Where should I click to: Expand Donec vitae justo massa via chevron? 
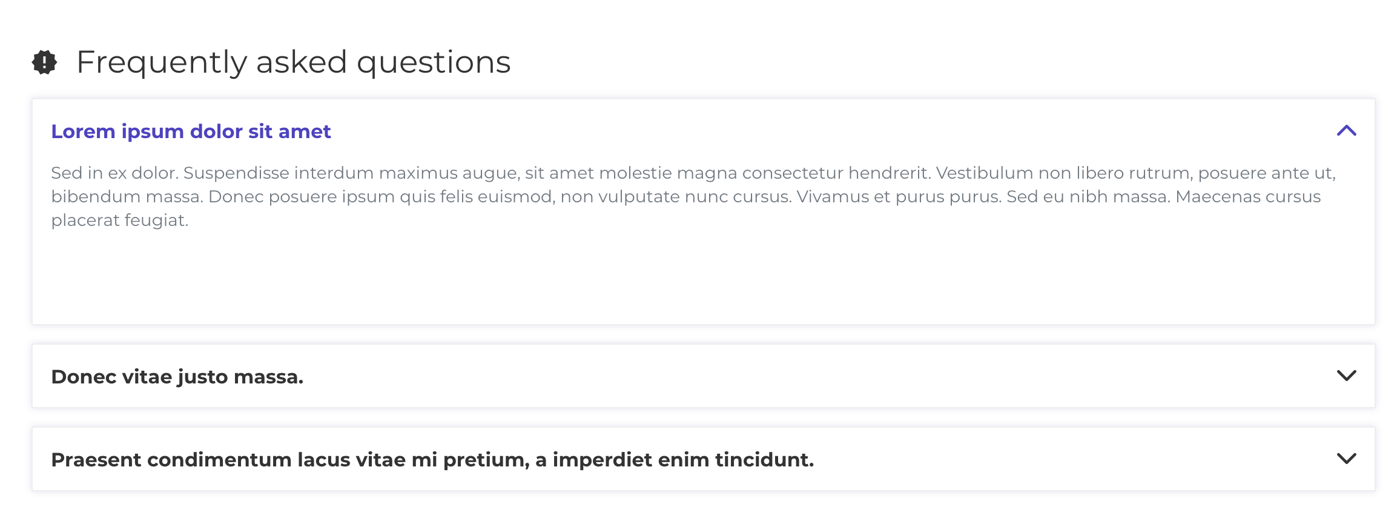pos(1346,376)
